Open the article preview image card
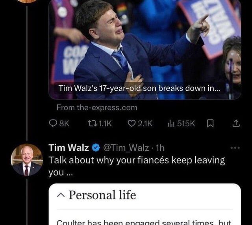 click(145, 49)
